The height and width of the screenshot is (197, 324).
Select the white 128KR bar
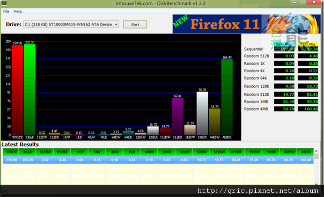point(153,131)
